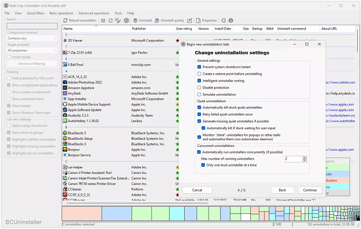Select the 7-Zip 22.01 icon
This screenshot has width=361, height=229.
(65, 53)
